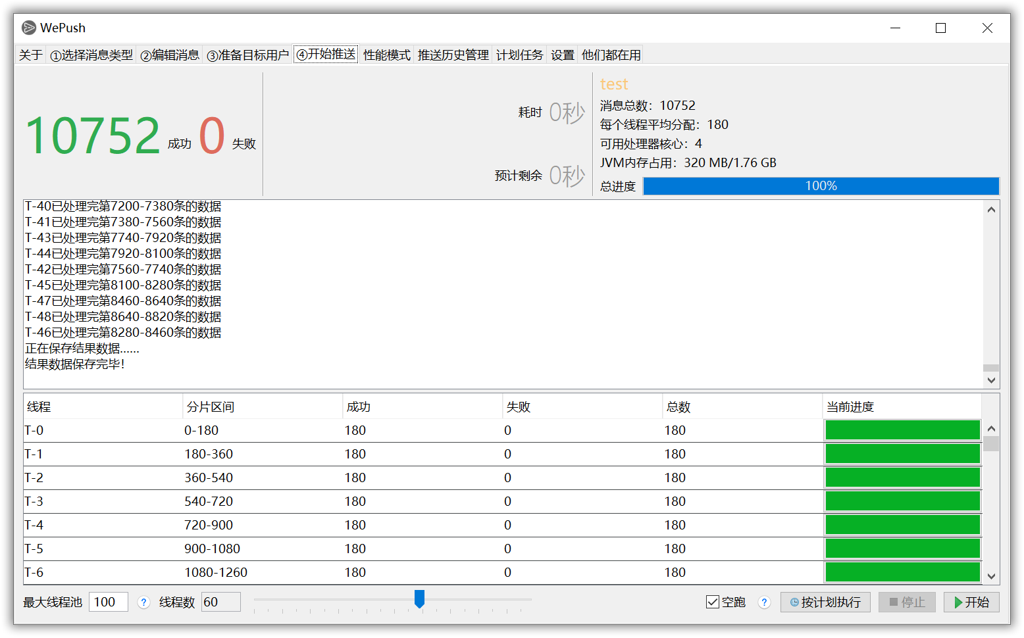Click log panel scroll down arrow

991,380
